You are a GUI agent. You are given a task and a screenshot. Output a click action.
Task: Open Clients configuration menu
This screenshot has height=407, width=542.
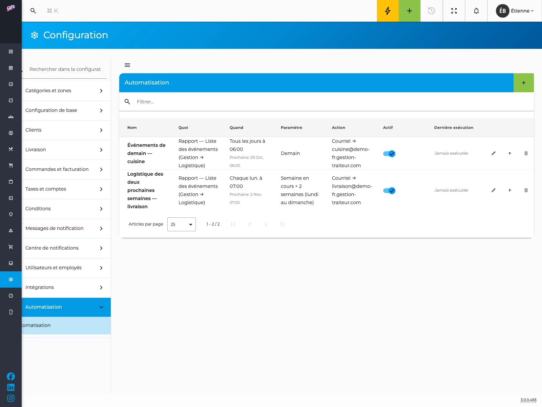pyautogui.click(x=66, y=130)
